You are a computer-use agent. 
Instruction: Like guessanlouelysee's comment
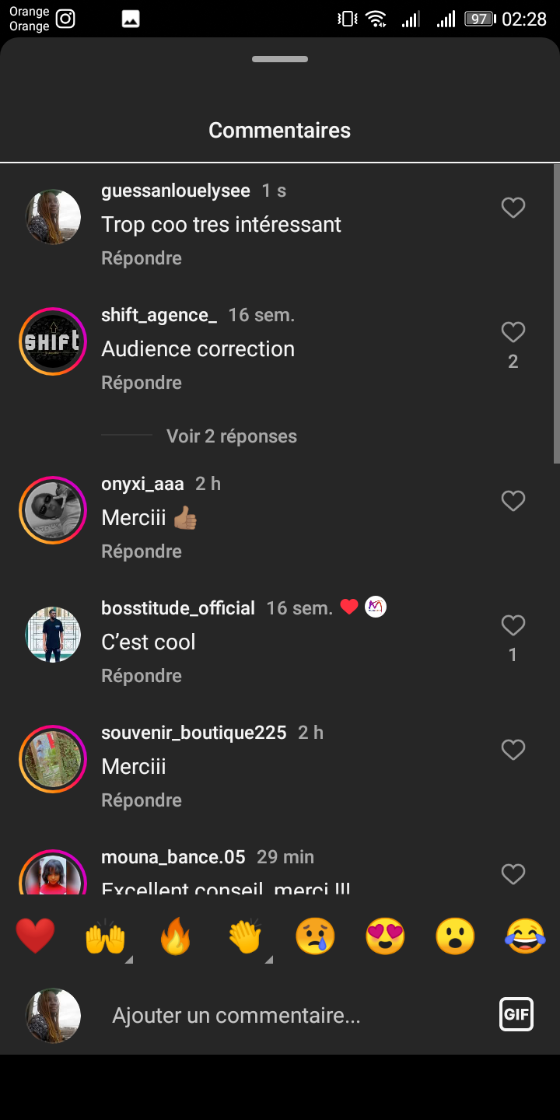[x=513, y=208]
